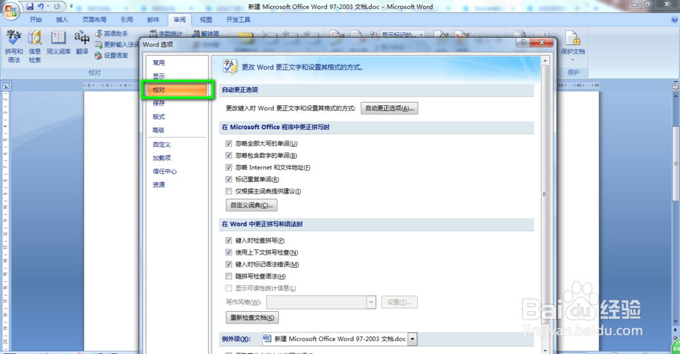
Task: Toggle 键入时检查拼写 checkbox
Action: (228, 241)
